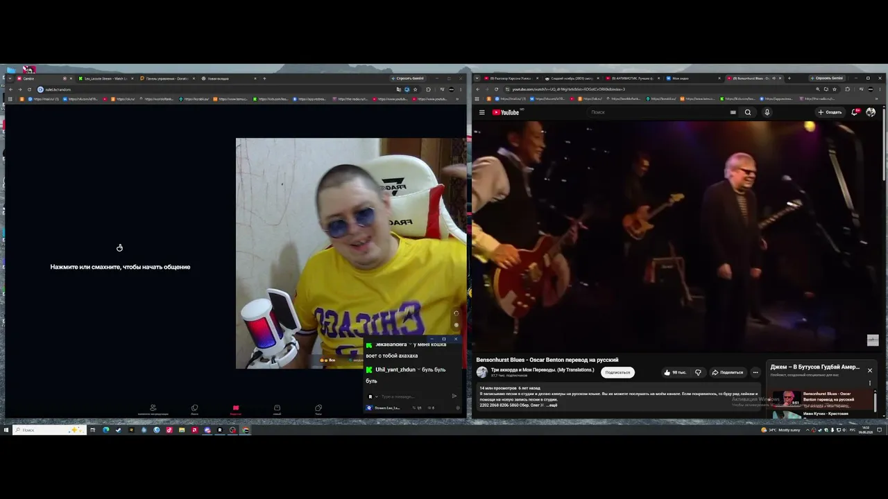Screen dimensions: 888x499
Task: Open a new tab in the left browser window
Action: coord(264,78)
